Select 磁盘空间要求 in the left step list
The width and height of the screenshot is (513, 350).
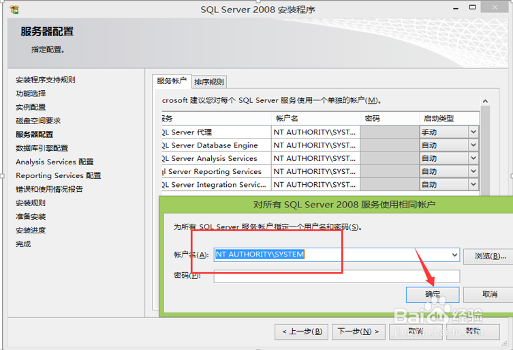(x=38, y=121)
